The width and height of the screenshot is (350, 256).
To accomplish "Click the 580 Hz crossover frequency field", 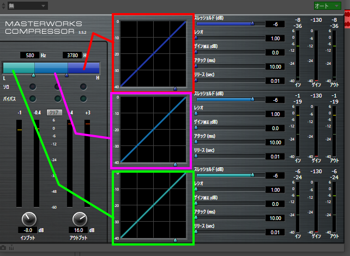I will [x=29, y=55].
